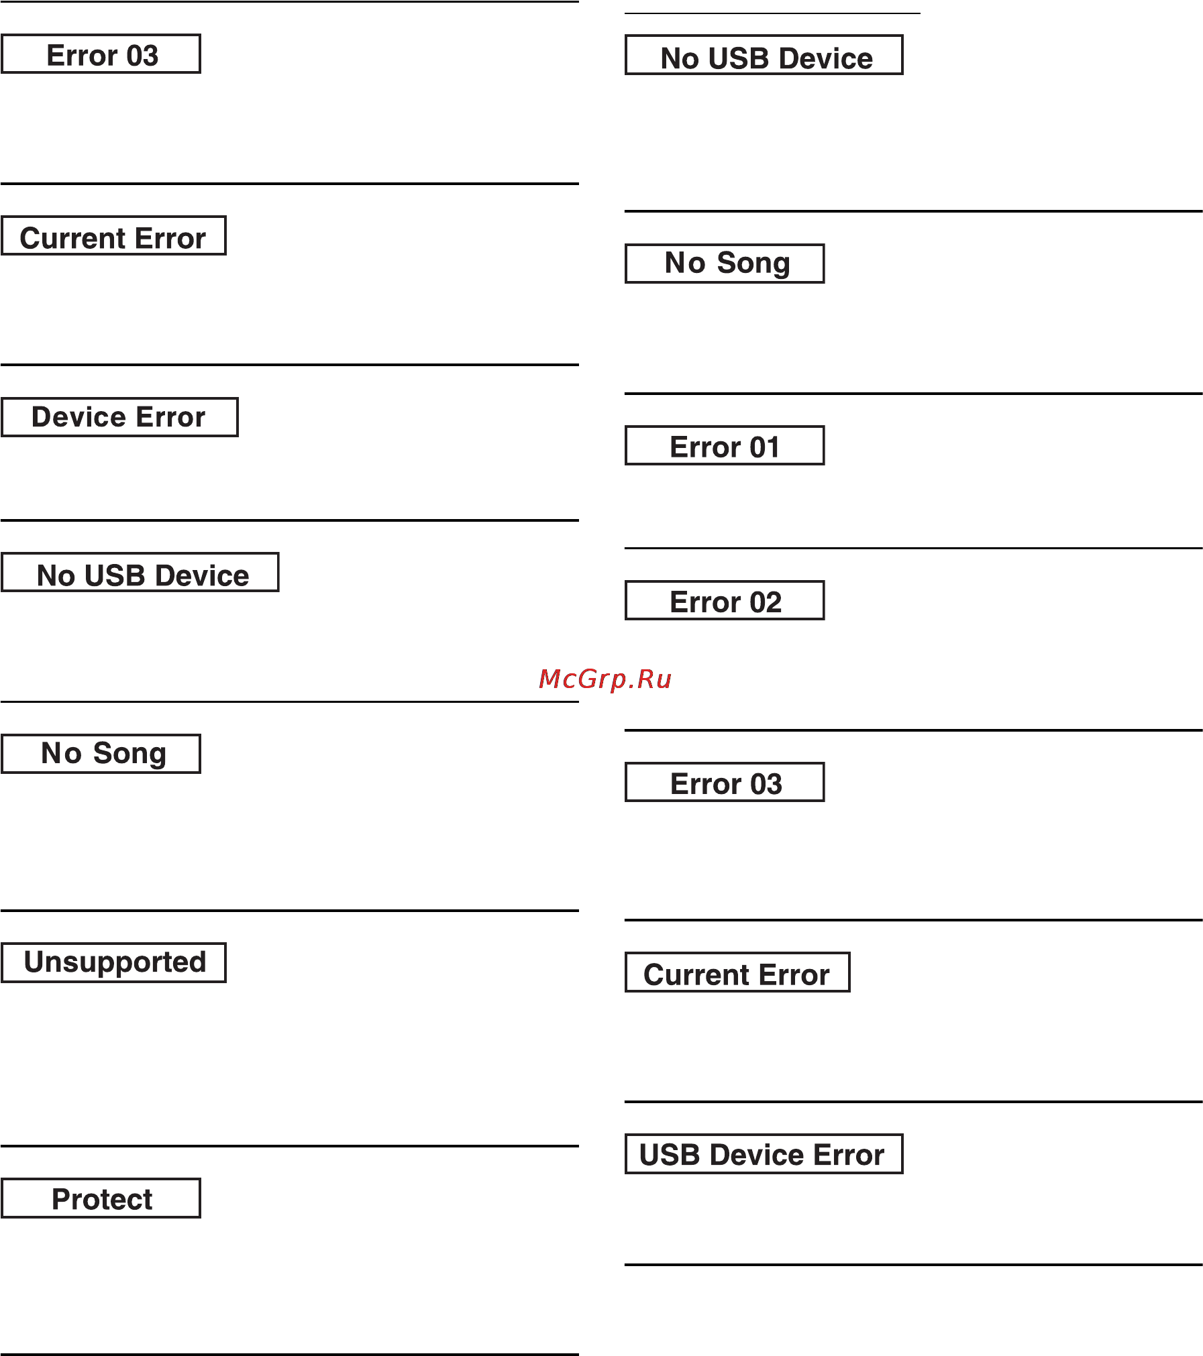Click divider line beneath USB Device Error section
This screenshot has height=1356, width=1203.
tap(913, 1265)
